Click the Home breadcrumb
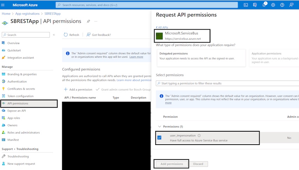The width and height of the screenshot is (299, 170). tap(6, 13)
